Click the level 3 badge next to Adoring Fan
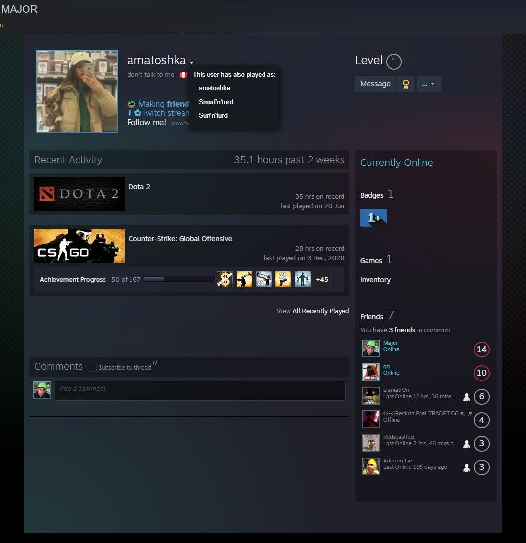Image resolution: width=526 pixels, height=543 pixels. point(482,467)
